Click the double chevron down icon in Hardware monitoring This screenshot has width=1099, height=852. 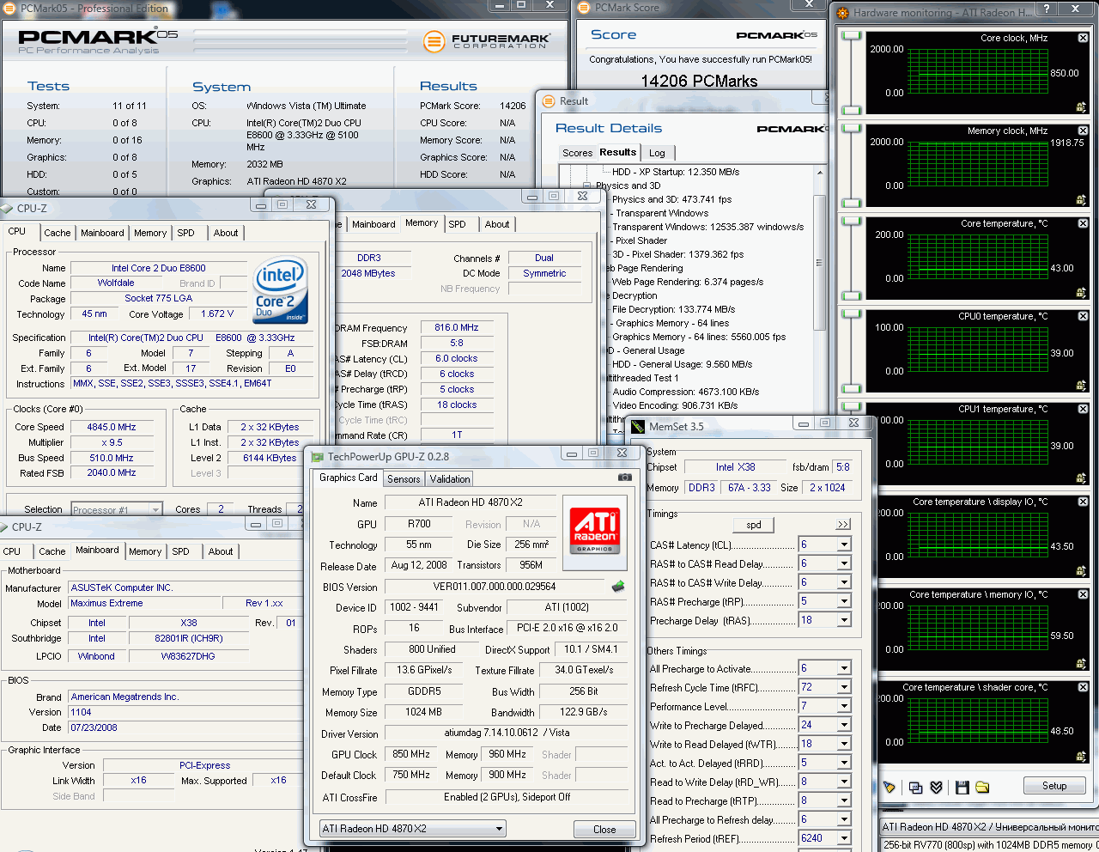point(936,787)
